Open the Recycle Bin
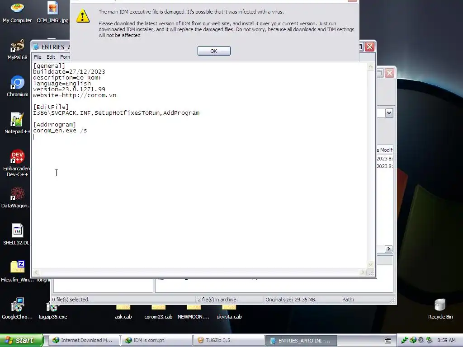The image size is (463, 347). click(x=440, y=309)
